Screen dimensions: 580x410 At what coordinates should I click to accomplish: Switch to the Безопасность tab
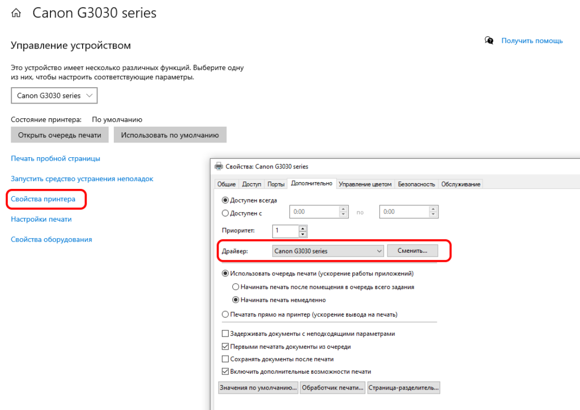click(416, 184)
